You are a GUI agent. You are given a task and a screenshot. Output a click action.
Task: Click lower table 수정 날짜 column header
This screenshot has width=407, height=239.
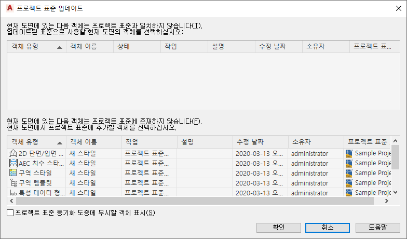(x=261, y=142)
